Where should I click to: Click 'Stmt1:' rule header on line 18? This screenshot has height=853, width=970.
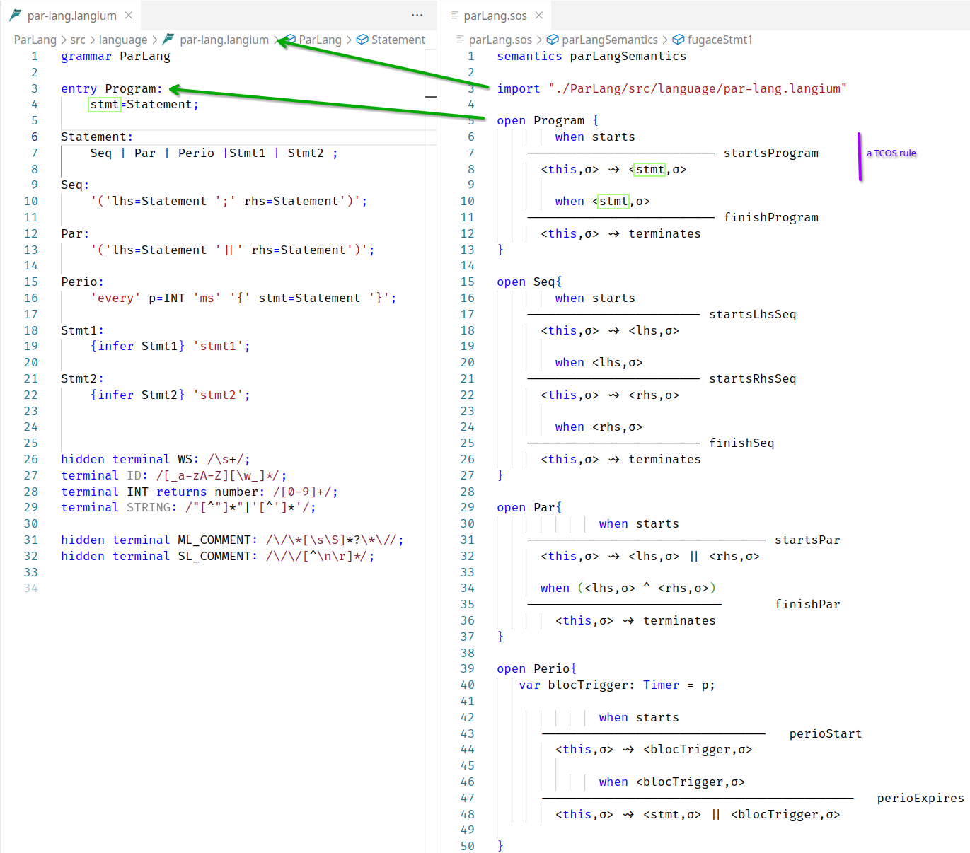coord(82,331)
